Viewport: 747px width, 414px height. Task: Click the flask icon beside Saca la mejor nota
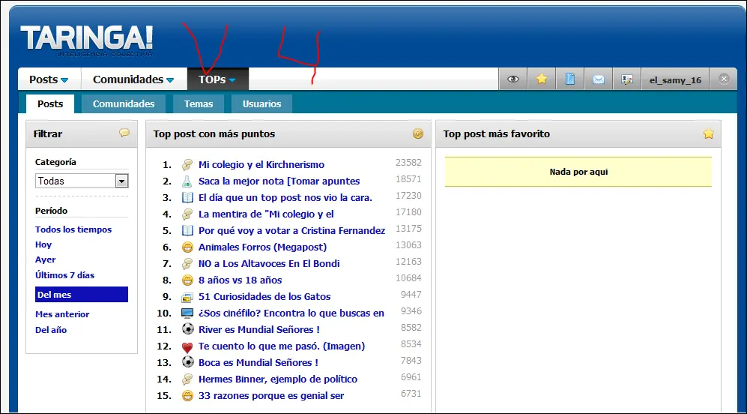tap(187, 181)
